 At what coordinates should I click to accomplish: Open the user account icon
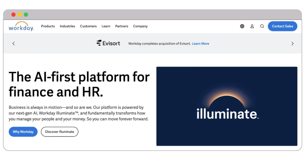click(252, 26)
